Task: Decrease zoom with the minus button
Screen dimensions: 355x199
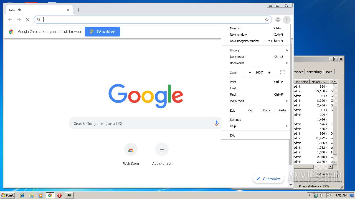Action: pos(250,72)
